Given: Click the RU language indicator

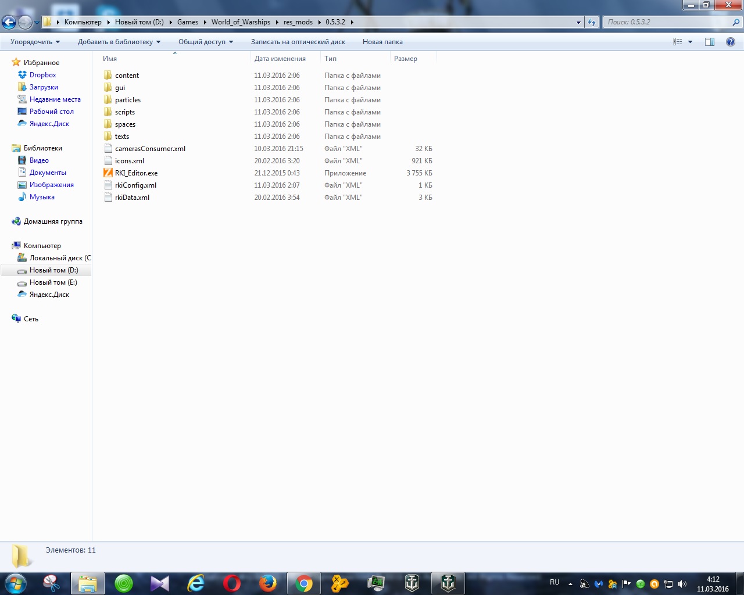Looking at the screenshot, I should point(555,582).
